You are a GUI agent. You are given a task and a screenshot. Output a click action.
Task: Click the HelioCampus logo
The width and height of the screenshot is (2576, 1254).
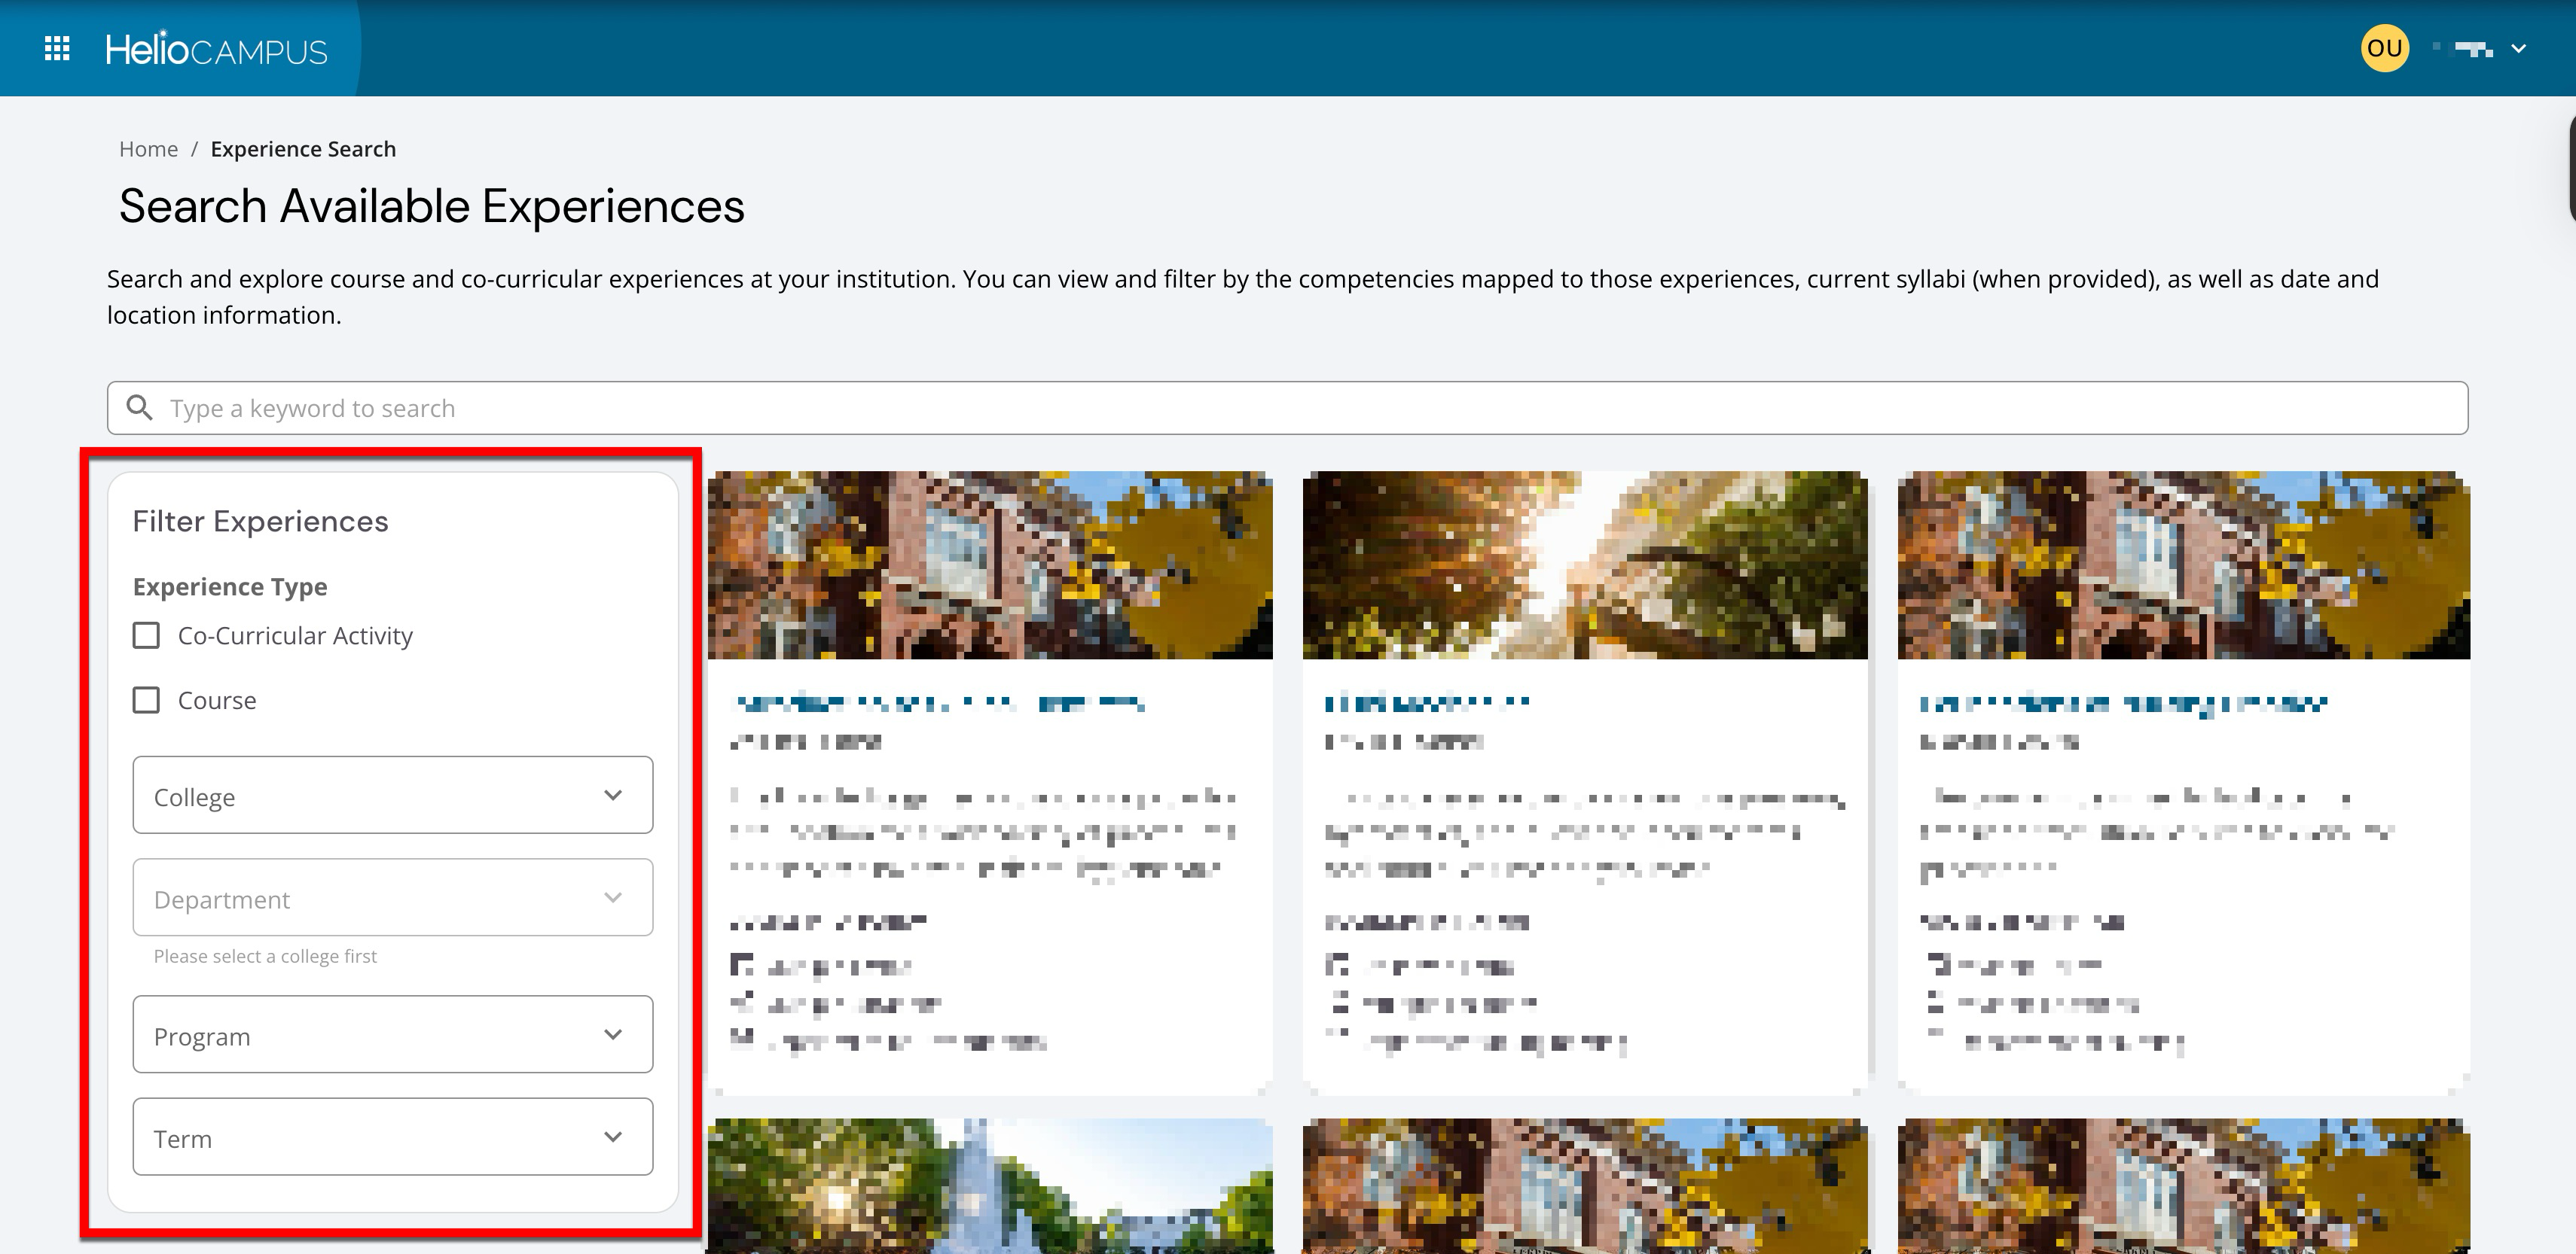tap(216, 49)
